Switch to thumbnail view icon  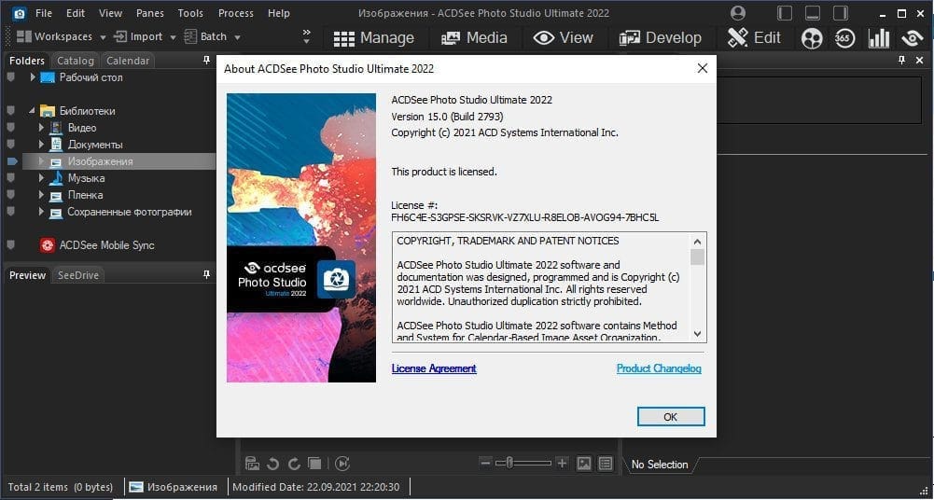pyautogui.click(x=584, y=463)
